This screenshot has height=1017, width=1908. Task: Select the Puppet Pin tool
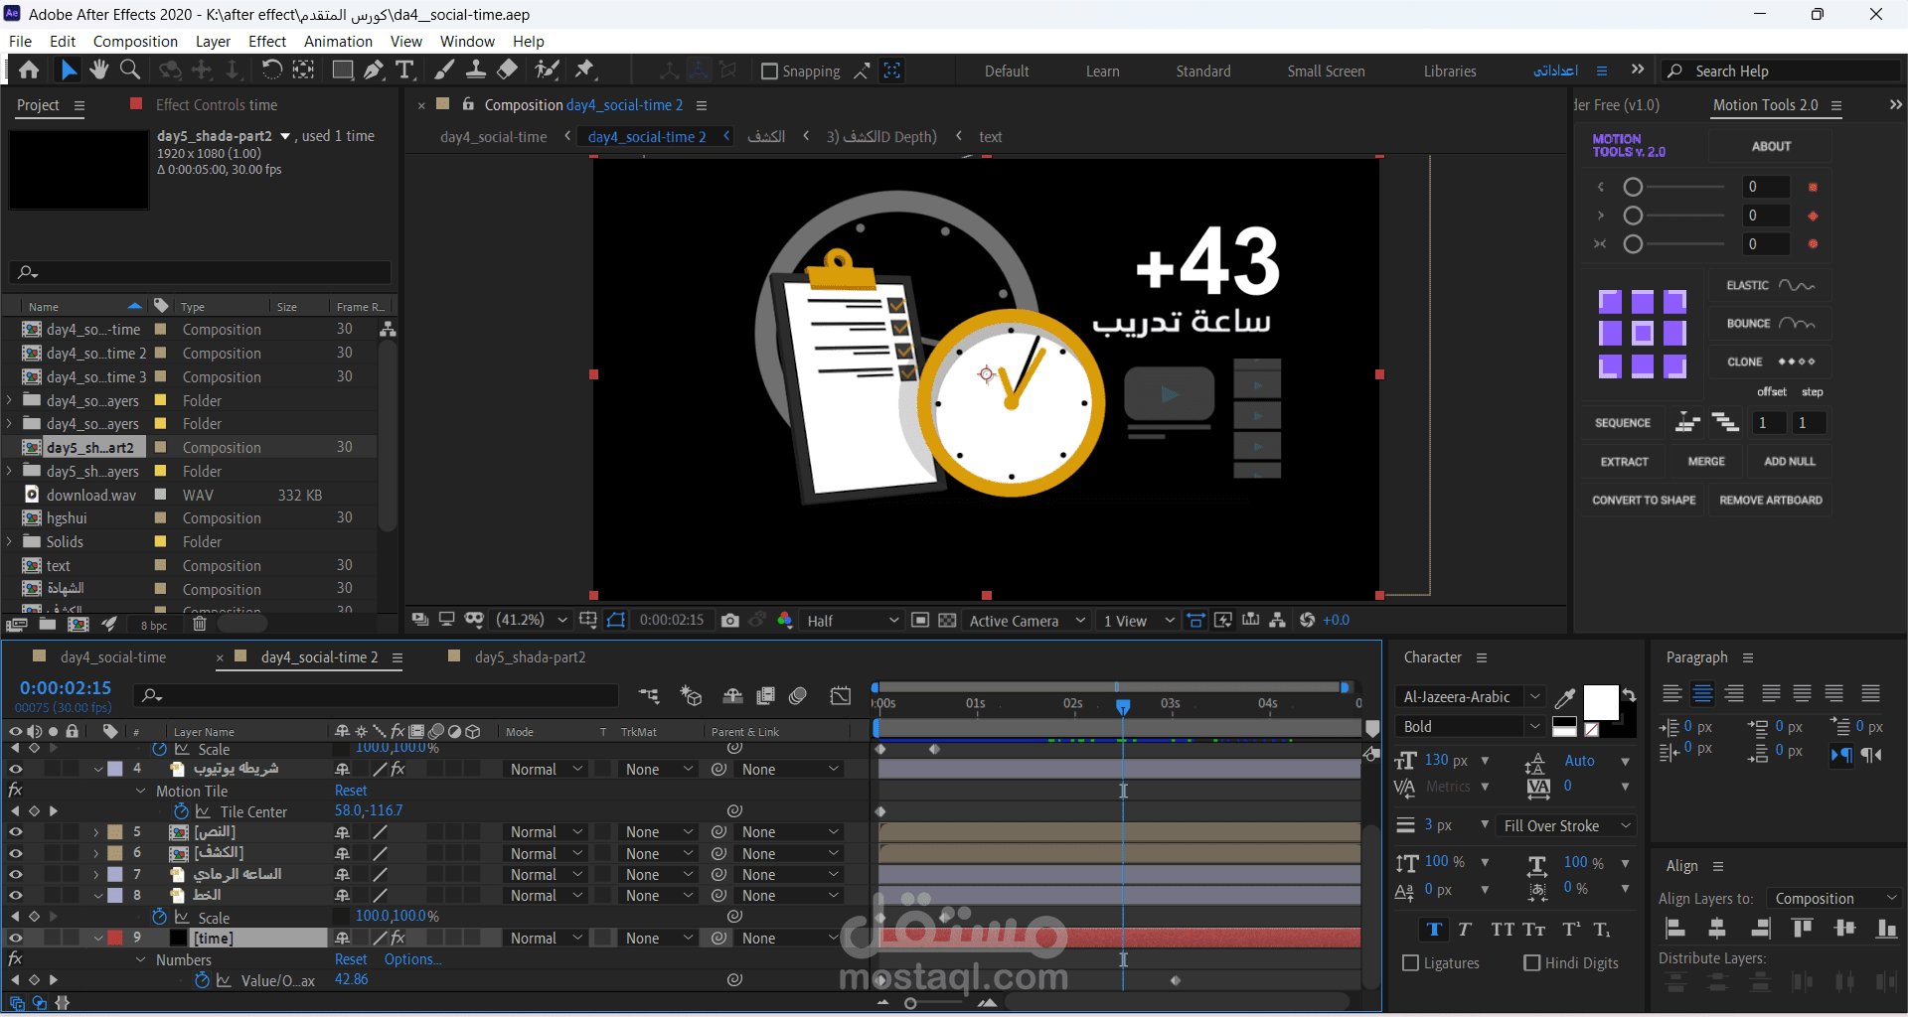(584, 70)
